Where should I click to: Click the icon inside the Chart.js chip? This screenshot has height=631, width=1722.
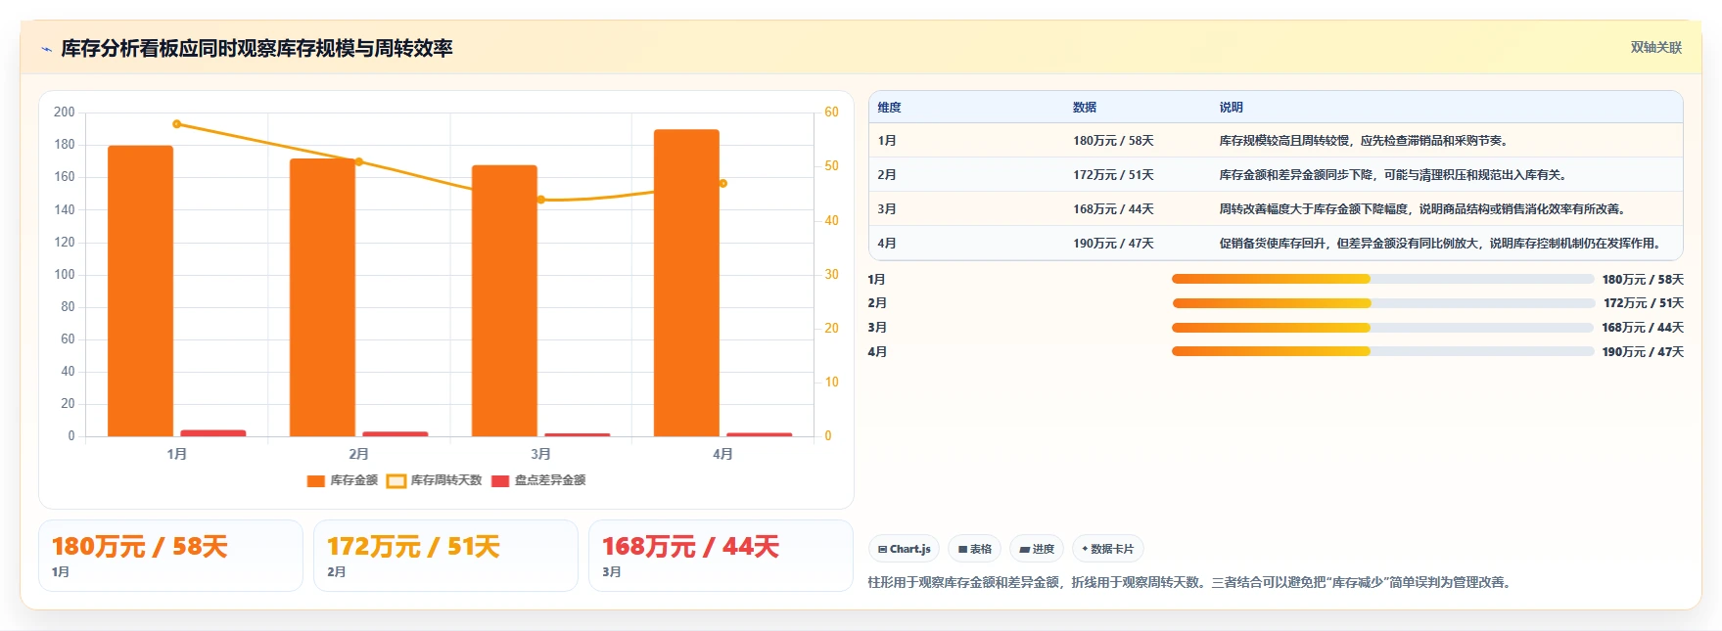click(882, 550)
